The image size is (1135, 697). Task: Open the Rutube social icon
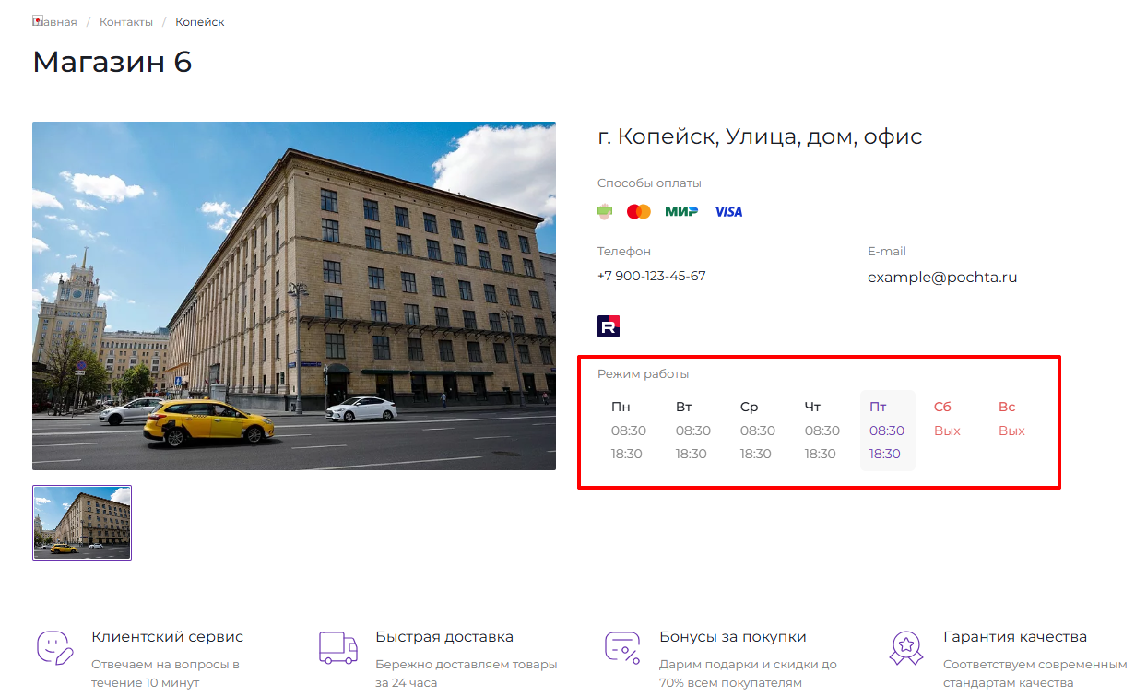(609, 326)
